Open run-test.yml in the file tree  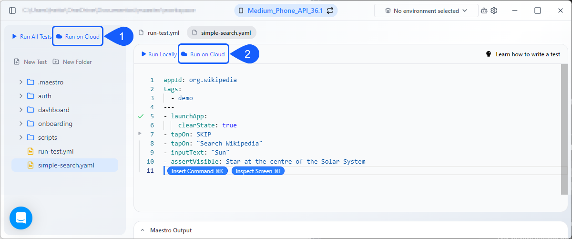click(55, 151)
